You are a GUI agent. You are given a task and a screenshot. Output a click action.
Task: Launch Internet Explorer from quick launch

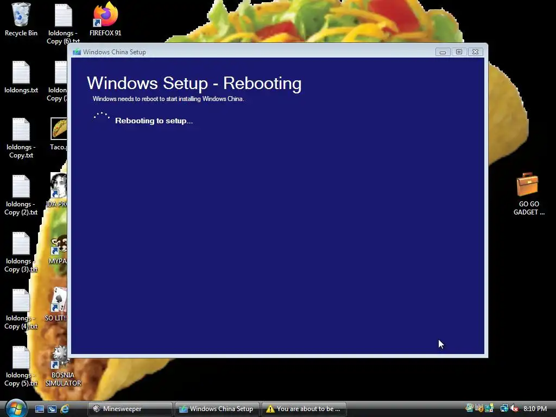[65, 409]
